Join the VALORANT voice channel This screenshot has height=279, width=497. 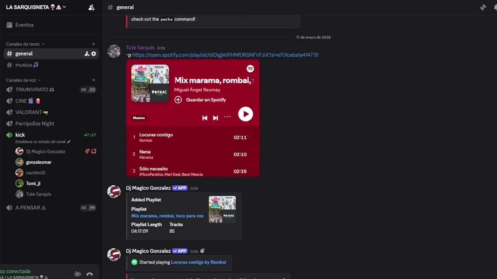point(50,112)
